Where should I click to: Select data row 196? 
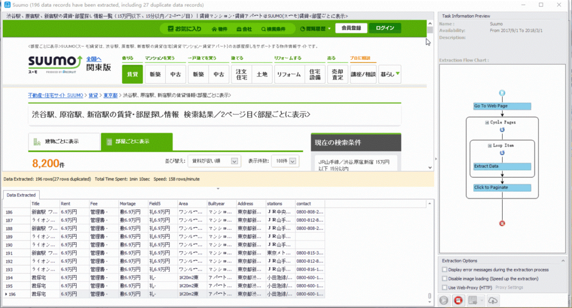click(164, 294)
